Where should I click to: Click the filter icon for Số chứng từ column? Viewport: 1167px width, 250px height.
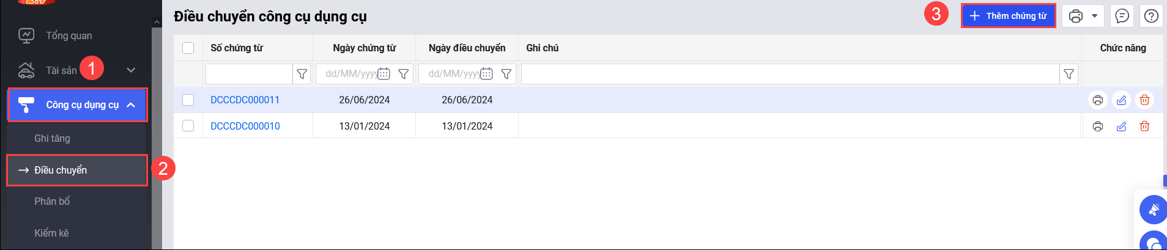302,74
